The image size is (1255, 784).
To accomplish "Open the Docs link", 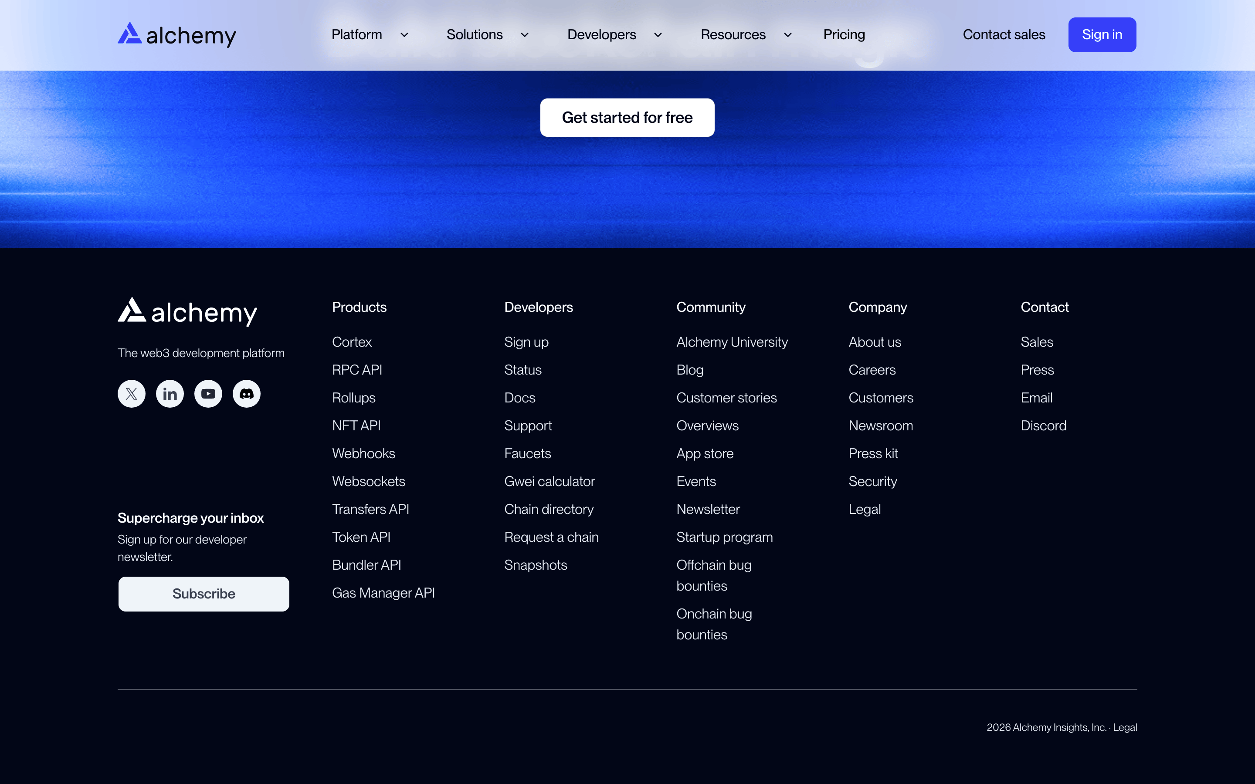I will 519,398.
